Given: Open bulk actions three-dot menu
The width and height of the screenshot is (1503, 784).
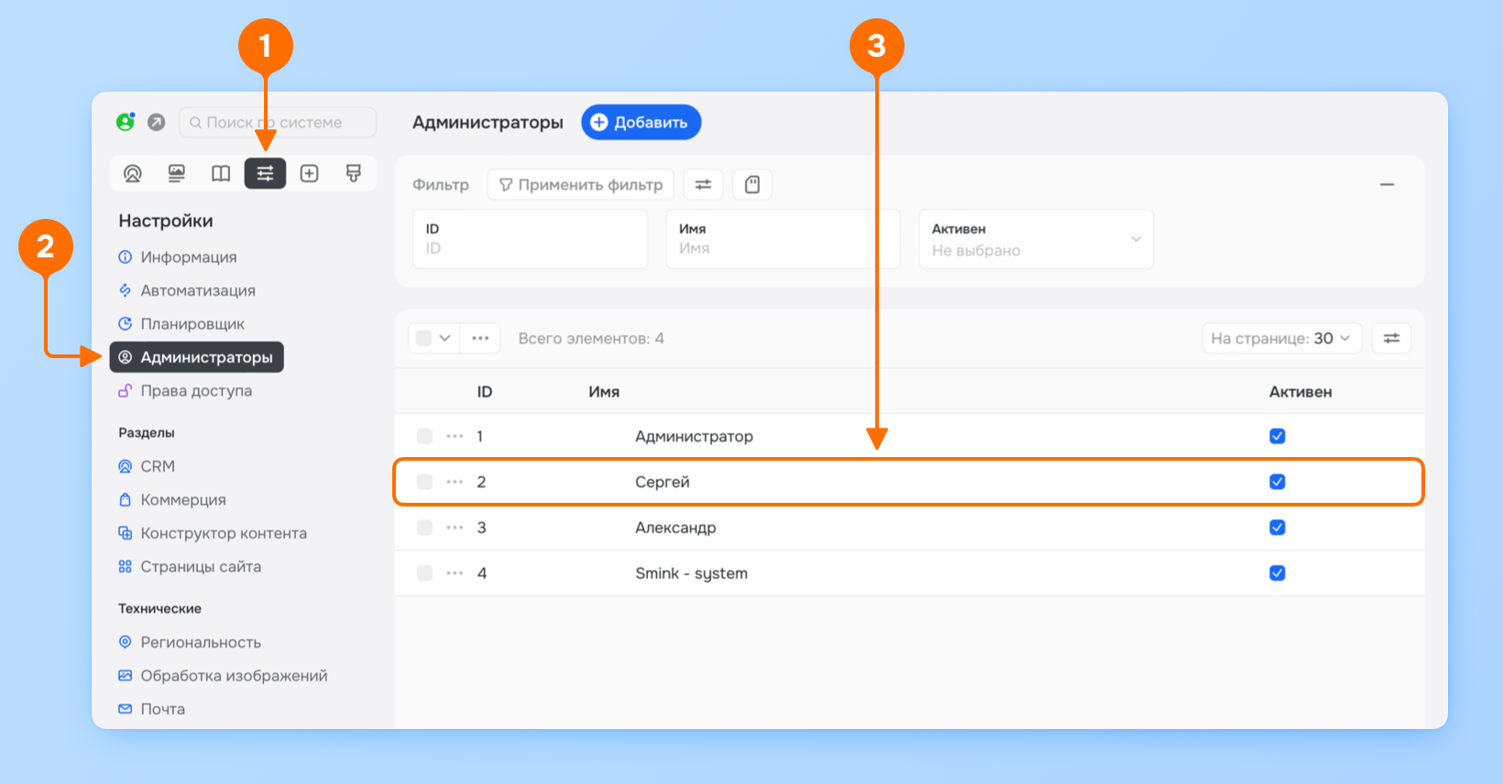Looking at the screenshot, I should click(480, 338).
